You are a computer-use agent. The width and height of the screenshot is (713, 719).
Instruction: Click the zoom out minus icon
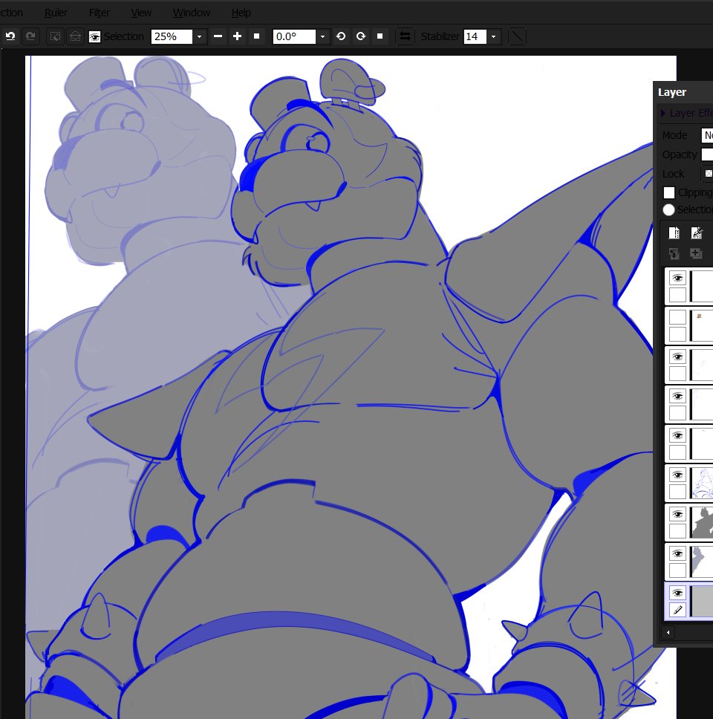tap(218, 36)
